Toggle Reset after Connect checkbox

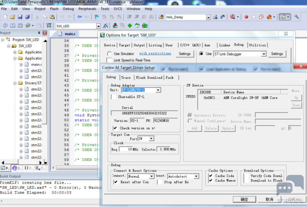(116, 182)
